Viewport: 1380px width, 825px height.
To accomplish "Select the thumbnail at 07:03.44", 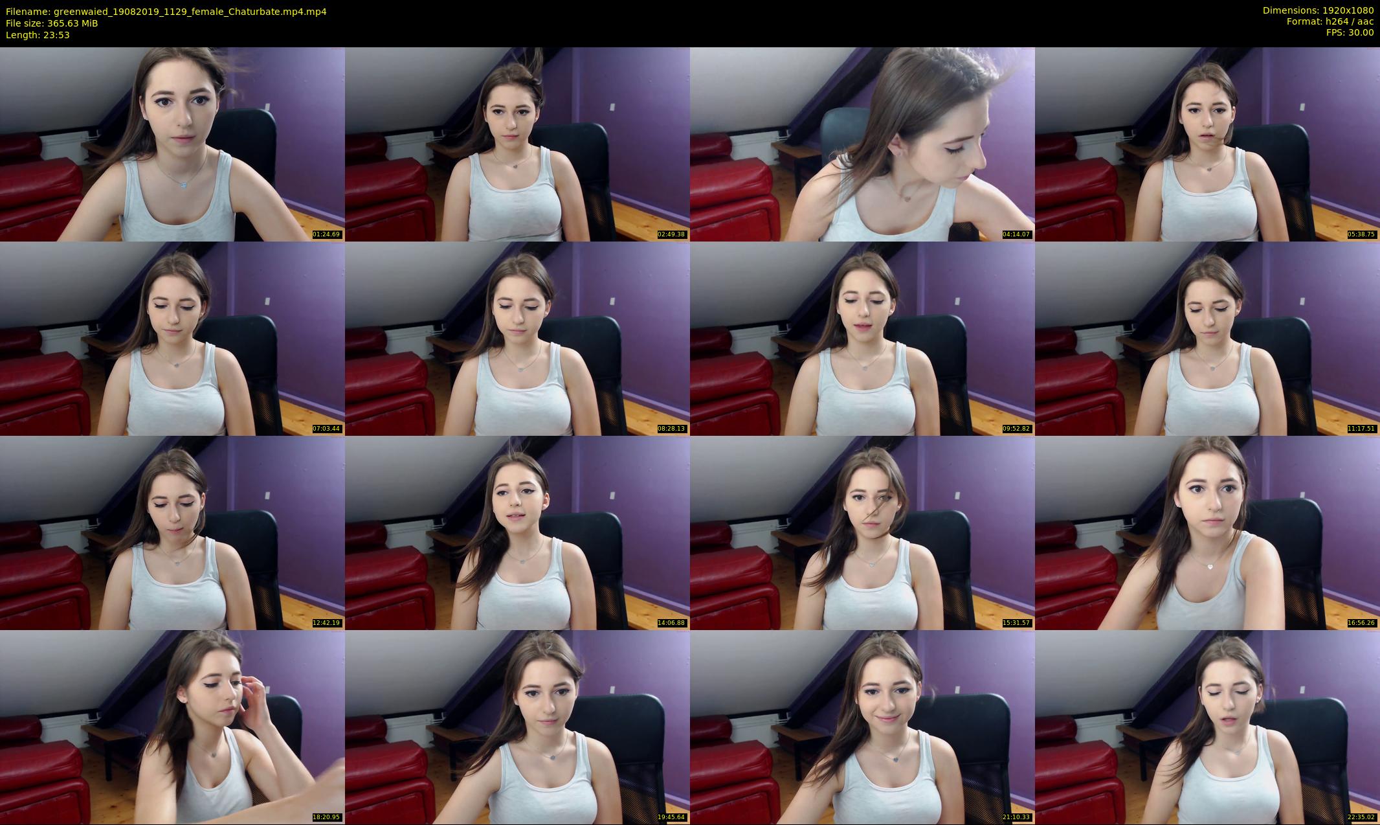I will point(172,338).
